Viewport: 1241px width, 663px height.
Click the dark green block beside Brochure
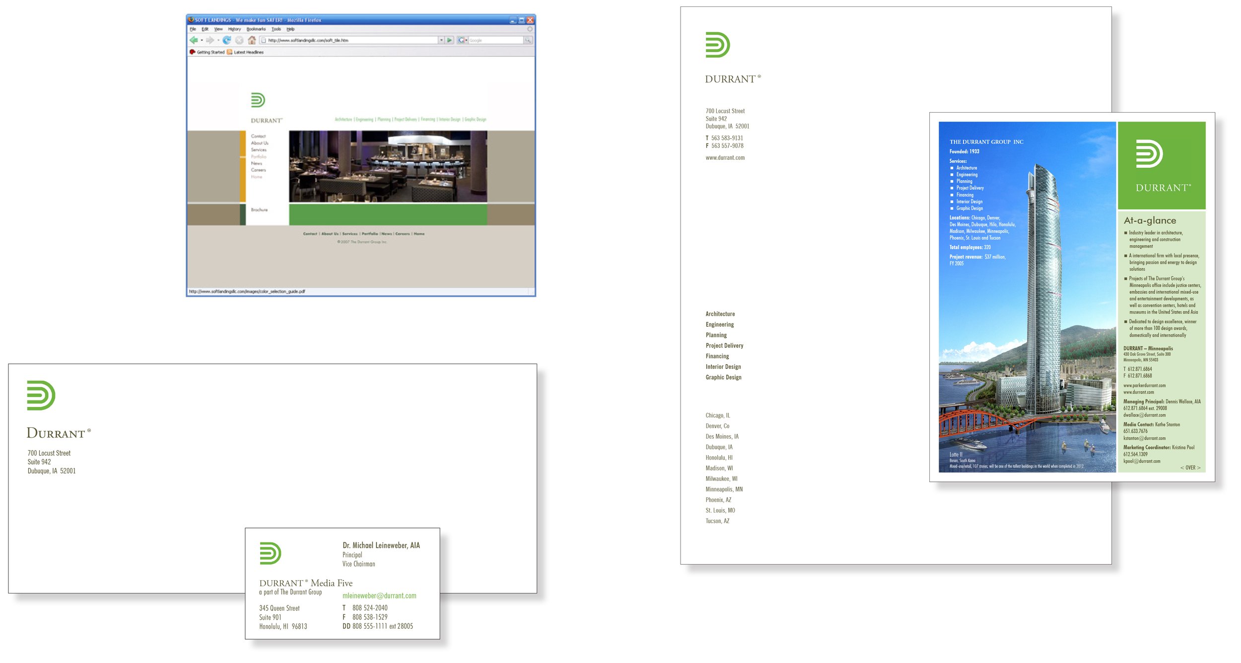(243, 214)
